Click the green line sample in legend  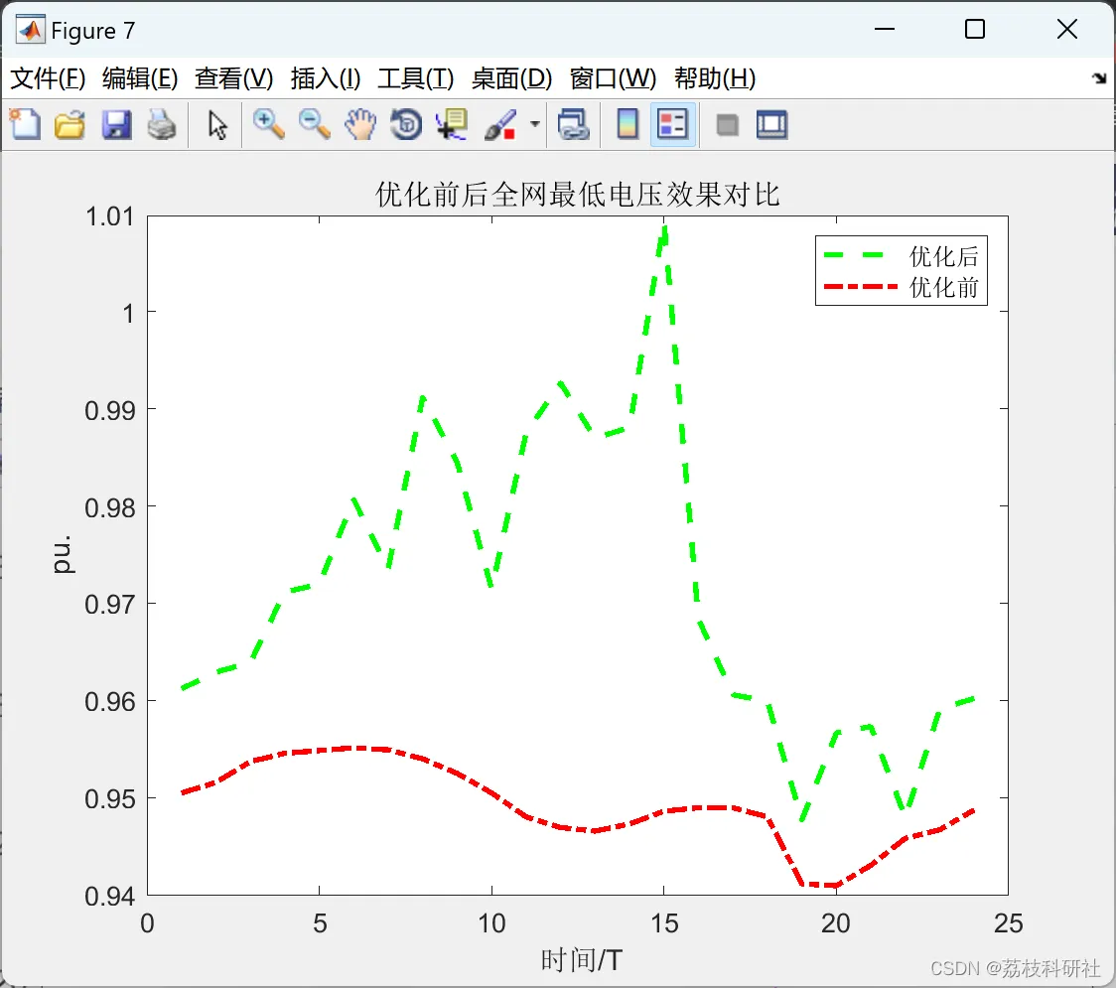click(x=853, y=255)
